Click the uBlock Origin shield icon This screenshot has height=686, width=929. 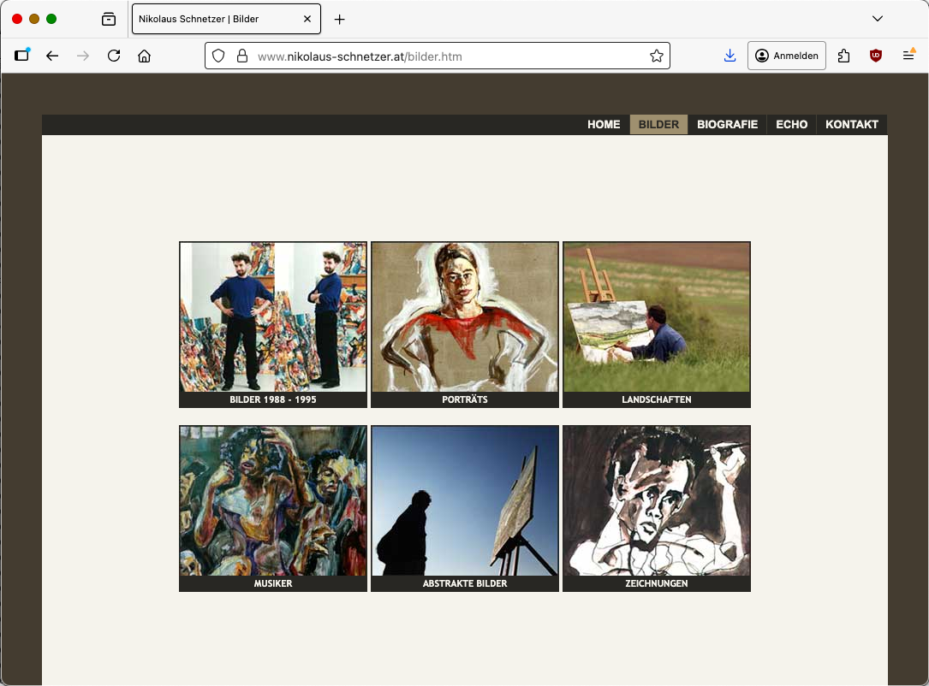pyautogui.click(x=875, y=56)
